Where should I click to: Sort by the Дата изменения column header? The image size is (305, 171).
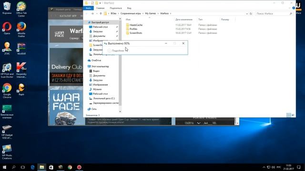(184, 19)
